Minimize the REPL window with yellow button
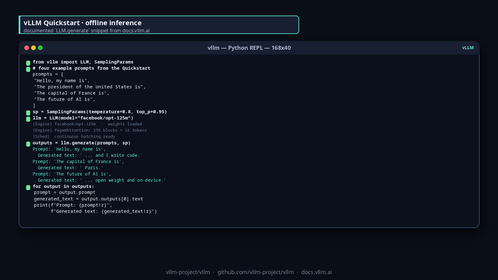This screenshot has width=498, height=280. [34, 48]
